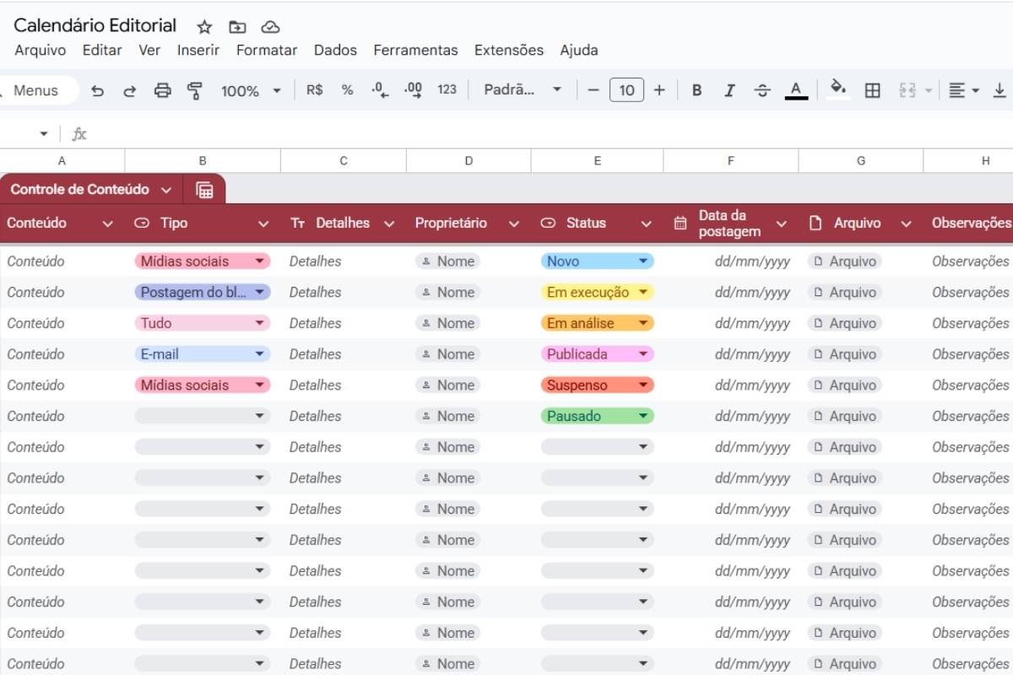Open the Inserir menu

click(198, 50)
